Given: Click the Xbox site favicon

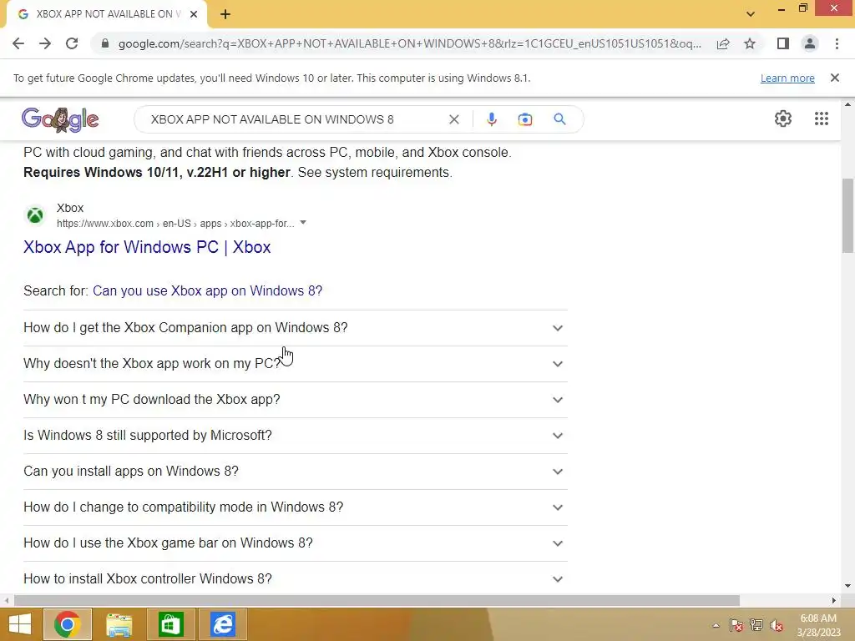Looking at the screenshot, I should point(35,215).
